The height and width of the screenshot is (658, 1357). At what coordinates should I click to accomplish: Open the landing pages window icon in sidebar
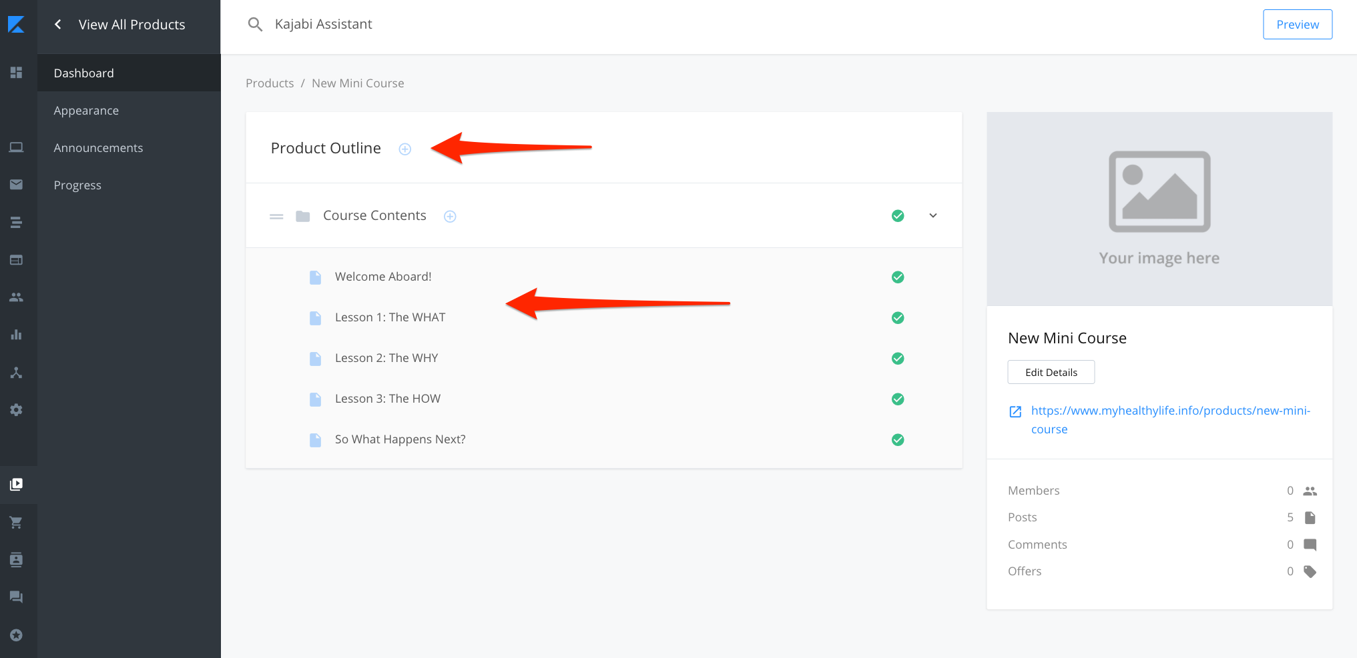pyautogui.click(x=17, y=259)
